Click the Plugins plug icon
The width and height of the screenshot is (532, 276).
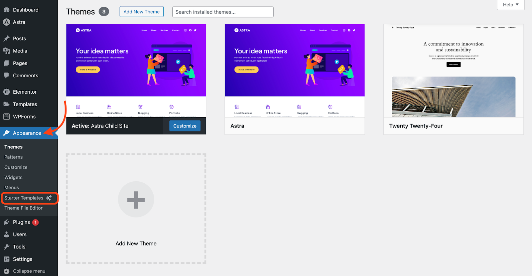click(6, 222)
